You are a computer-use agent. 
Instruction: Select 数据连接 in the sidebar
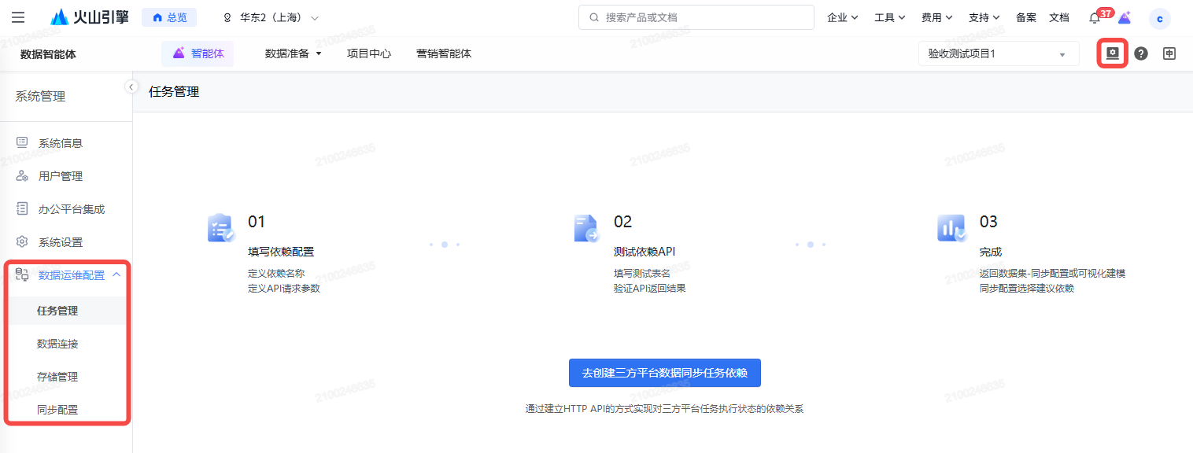[x=57, y=344]
